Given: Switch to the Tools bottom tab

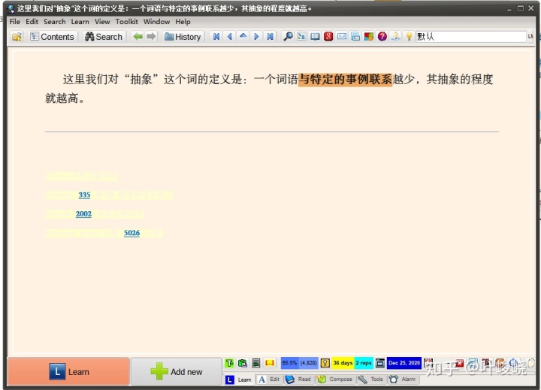Looking at the screenshot, I should 371,379.
